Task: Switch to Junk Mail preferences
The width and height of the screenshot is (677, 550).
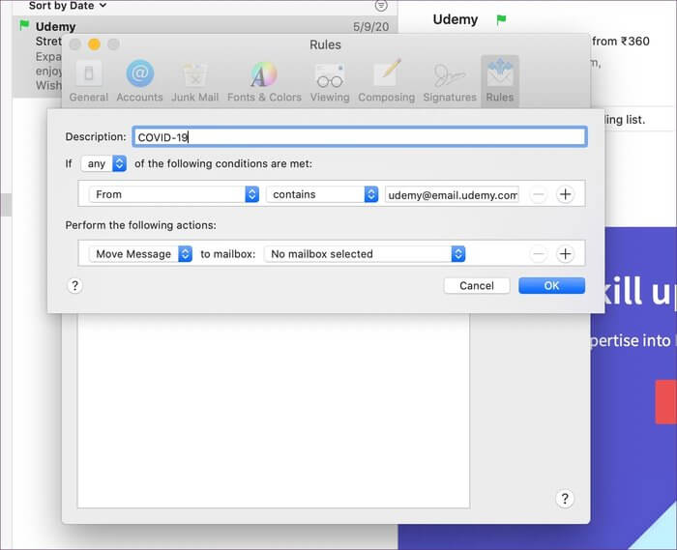Action: (194, 81)
